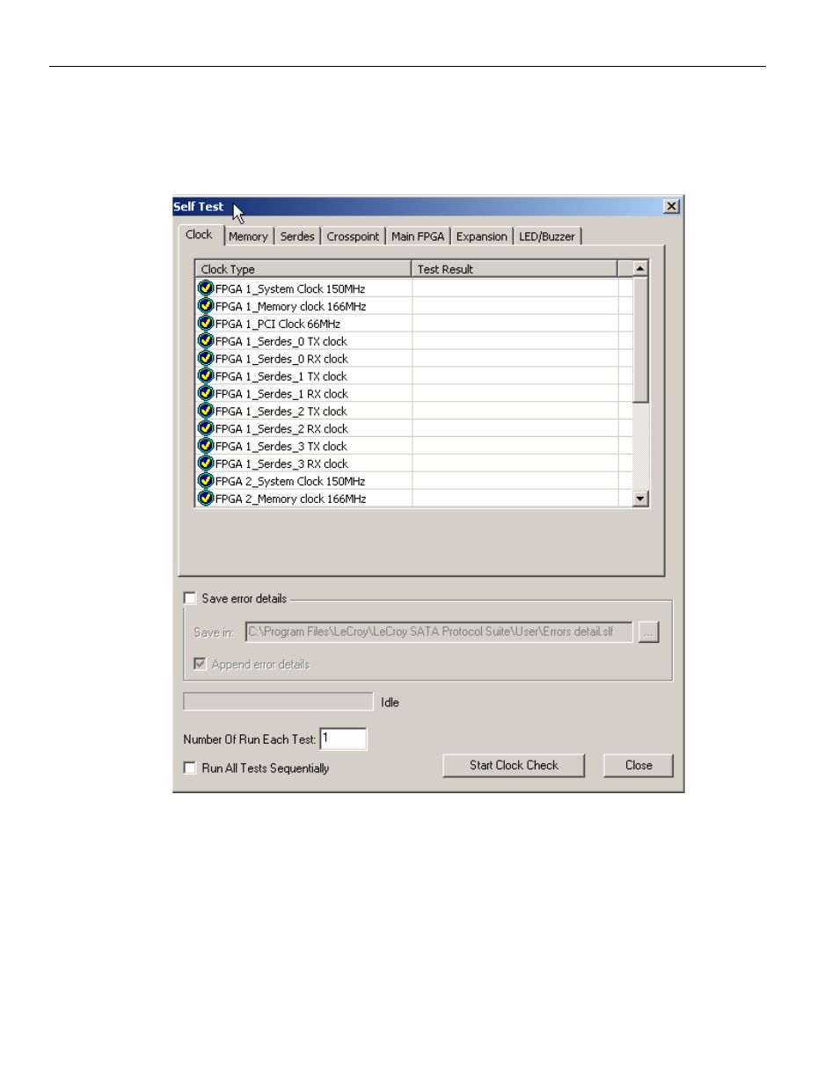Click check icon for FPGA 1_System Clock 150MHz

(206, 288)
